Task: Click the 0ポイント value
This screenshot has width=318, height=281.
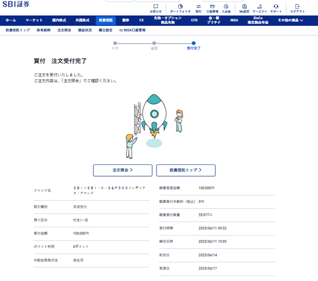Action: coord(81,247)
